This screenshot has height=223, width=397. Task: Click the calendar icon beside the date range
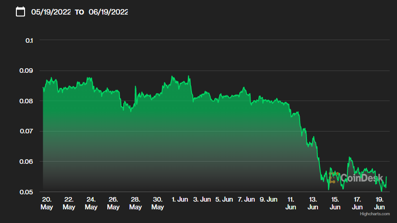[x=20, y=12]
